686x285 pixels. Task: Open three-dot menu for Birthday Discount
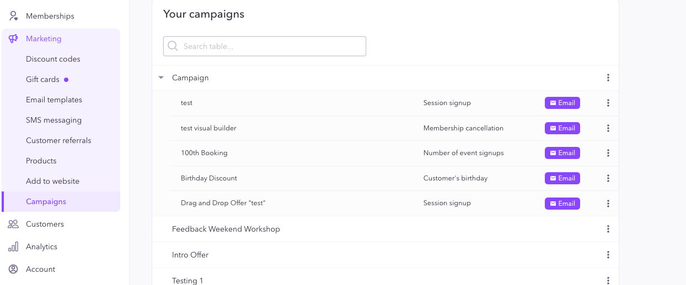[x=608, y=178]
